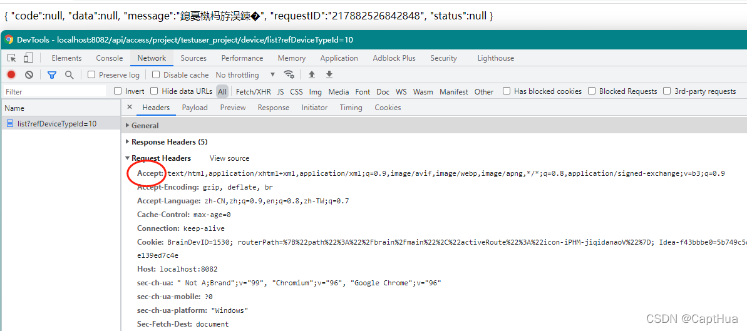Click the Filter text input field
747x331 pixels.
(x=54, y=91)
